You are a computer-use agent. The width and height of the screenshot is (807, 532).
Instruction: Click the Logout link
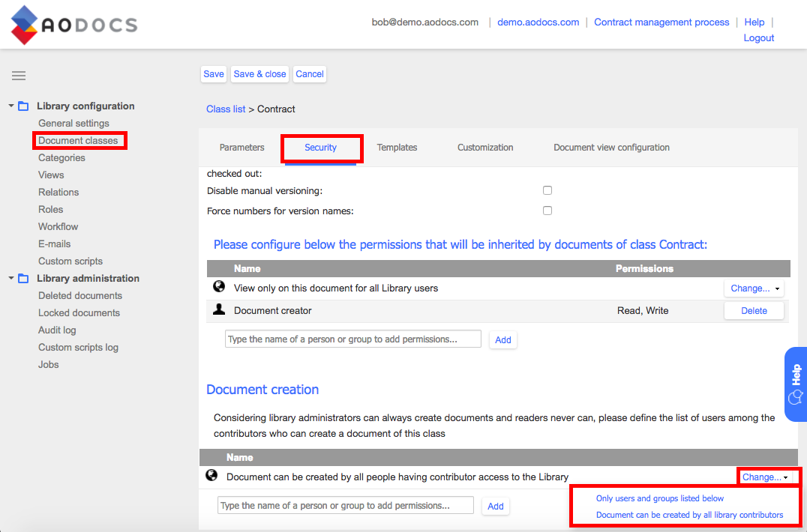[x=758, y=38]
